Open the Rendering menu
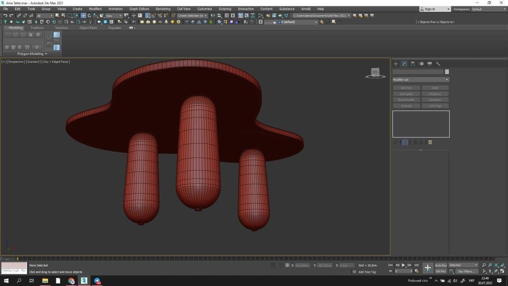The width and height of the screenshot is (508, 286). (163, 9)
